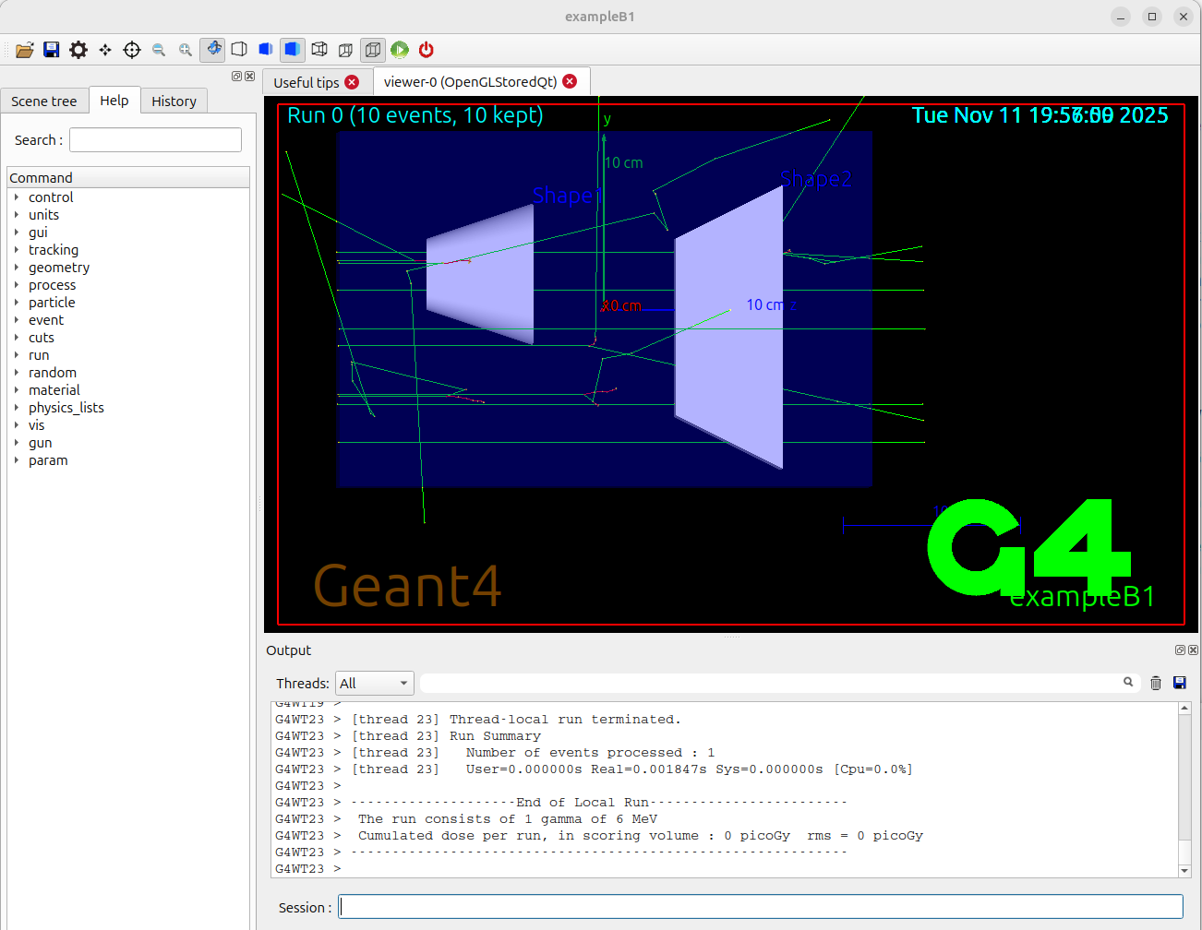1202x930 pixels.
Task: Select the Pick crosshair tool
Action: coord(132,50)
